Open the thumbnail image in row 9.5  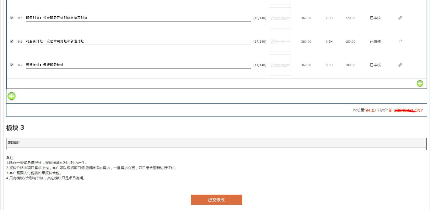point(280,18)
